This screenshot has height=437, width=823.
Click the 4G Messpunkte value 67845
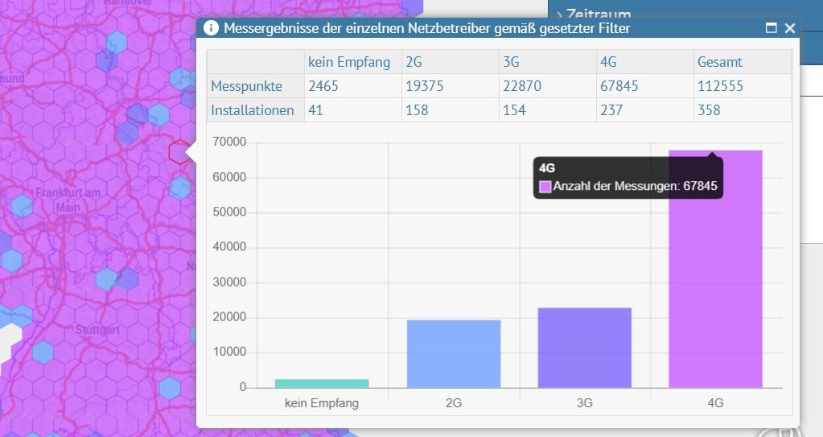pos(619,86)
